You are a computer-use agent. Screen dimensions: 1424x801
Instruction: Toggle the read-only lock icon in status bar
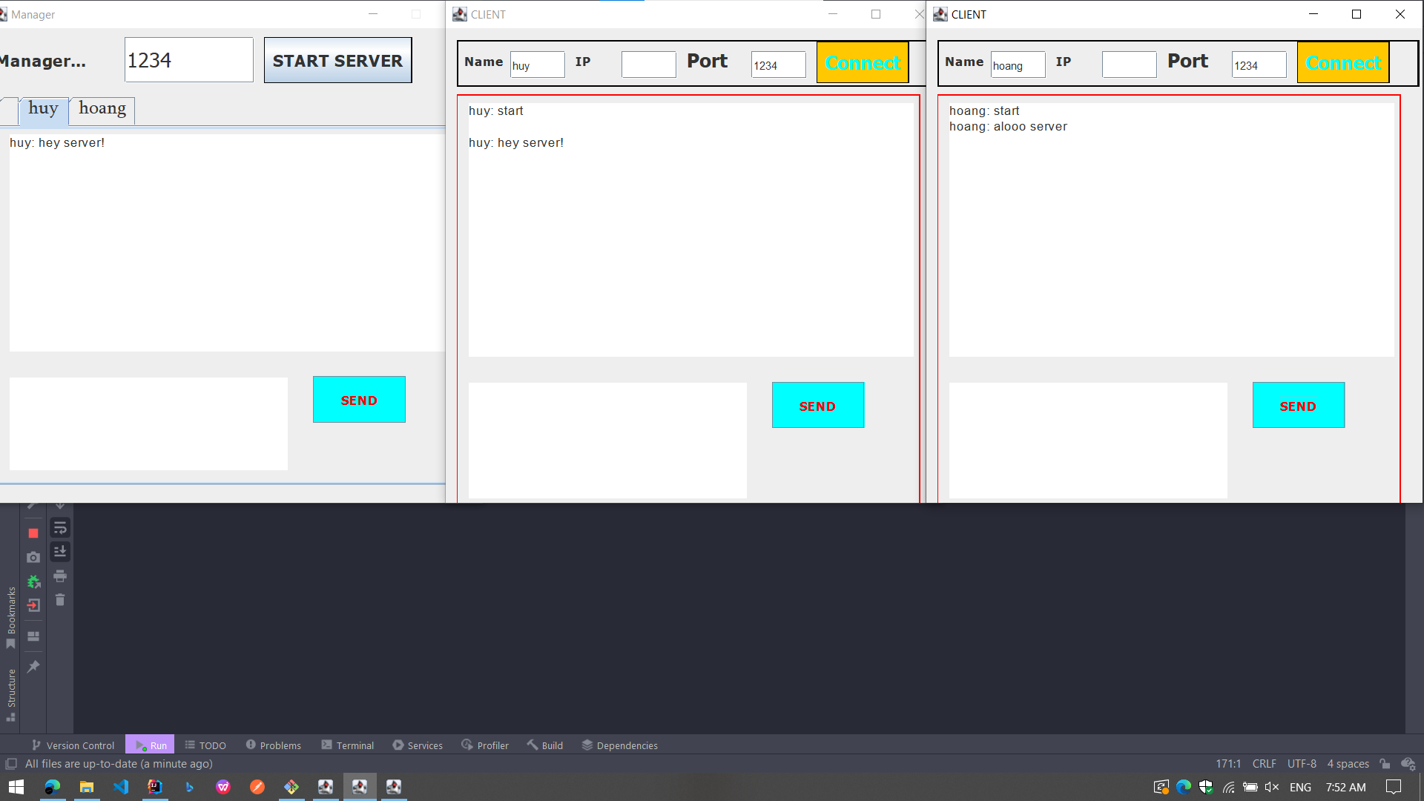click(1385, 764)
